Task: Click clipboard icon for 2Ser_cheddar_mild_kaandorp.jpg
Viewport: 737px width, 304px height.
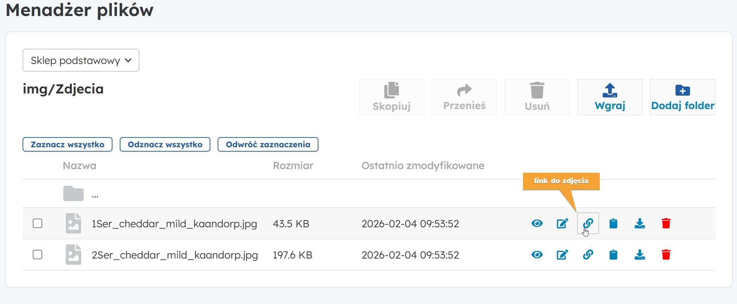Action: 613,255
